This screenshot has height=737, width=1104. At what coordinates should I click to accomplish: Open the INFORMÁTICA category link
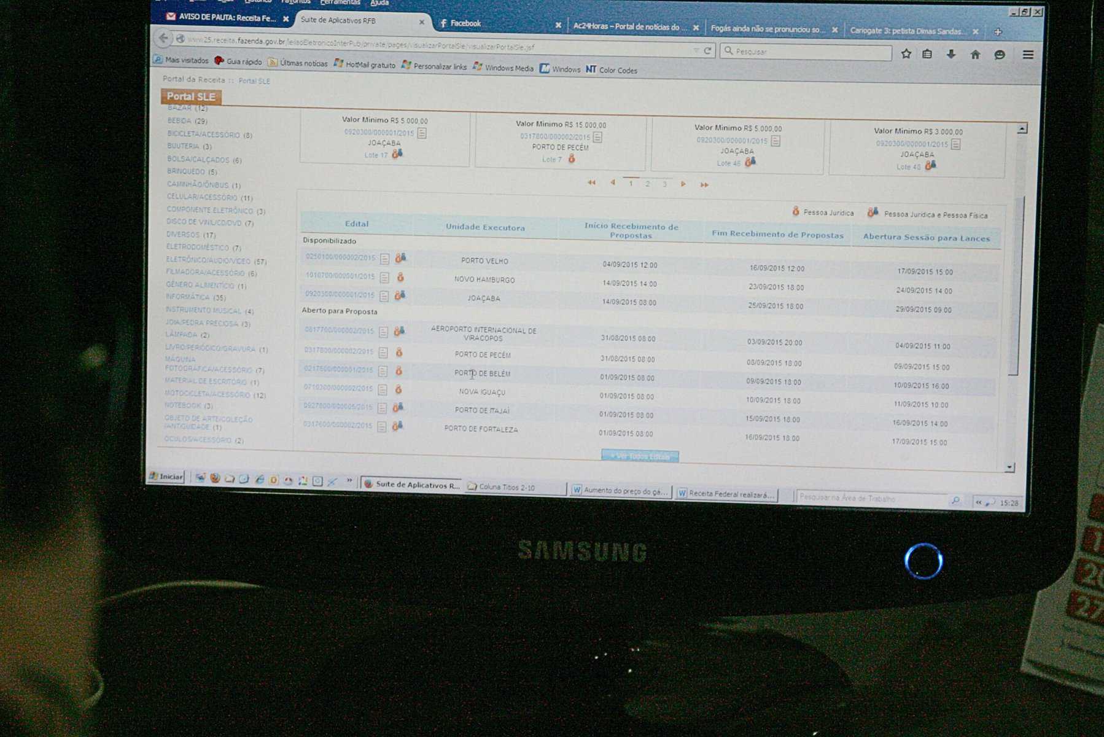[188, 297]
